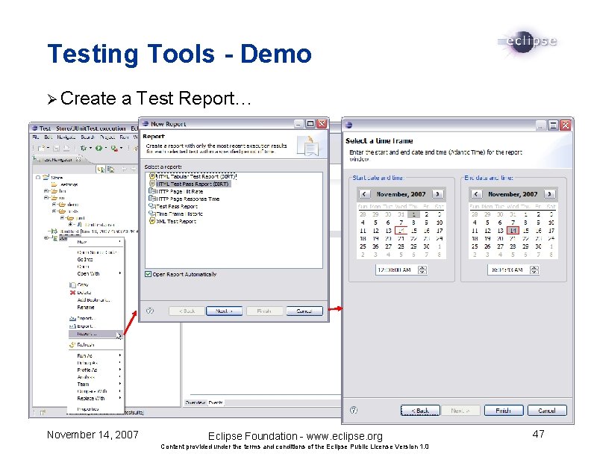
Task: Choose Go Into from context menu
Action: pyautogui.click(x=85, y=259)
